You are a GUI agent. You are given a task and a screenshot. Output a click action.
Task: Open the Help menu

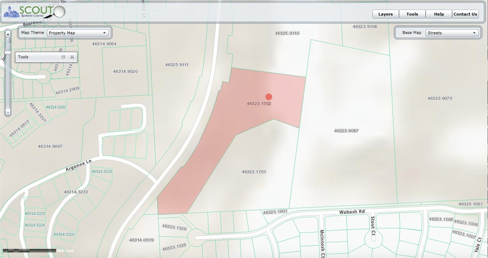pos(439,14)
